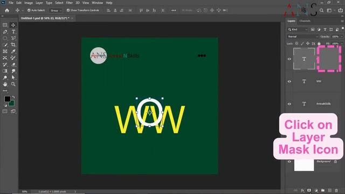Open the Layer menu

[x=39, y=3]
